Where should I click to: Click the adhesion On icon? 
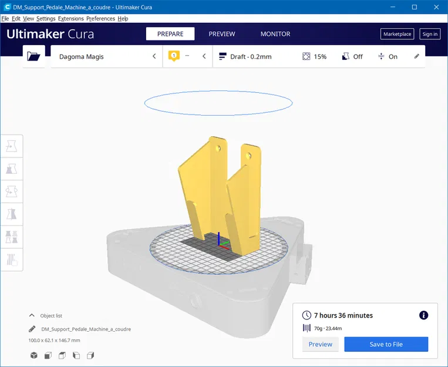pyautogui.click(x=381, y=56)
